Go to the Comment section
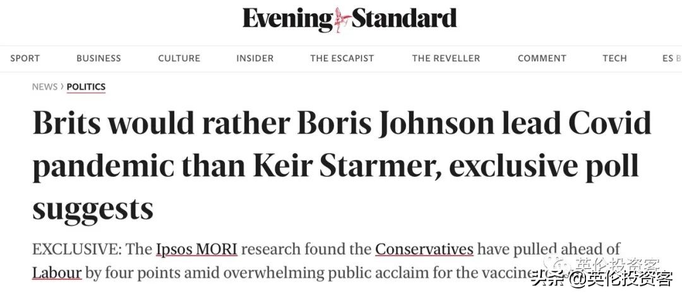The width and height of the screenshot is (682, 296). pos(542,58)
